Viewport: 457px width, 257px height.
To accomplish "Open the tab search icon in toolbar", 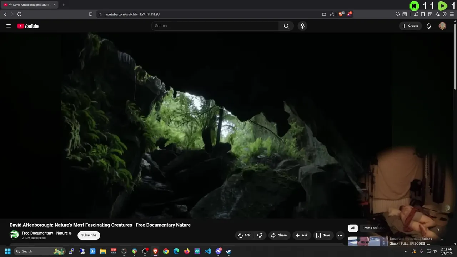I will point(405,14).
